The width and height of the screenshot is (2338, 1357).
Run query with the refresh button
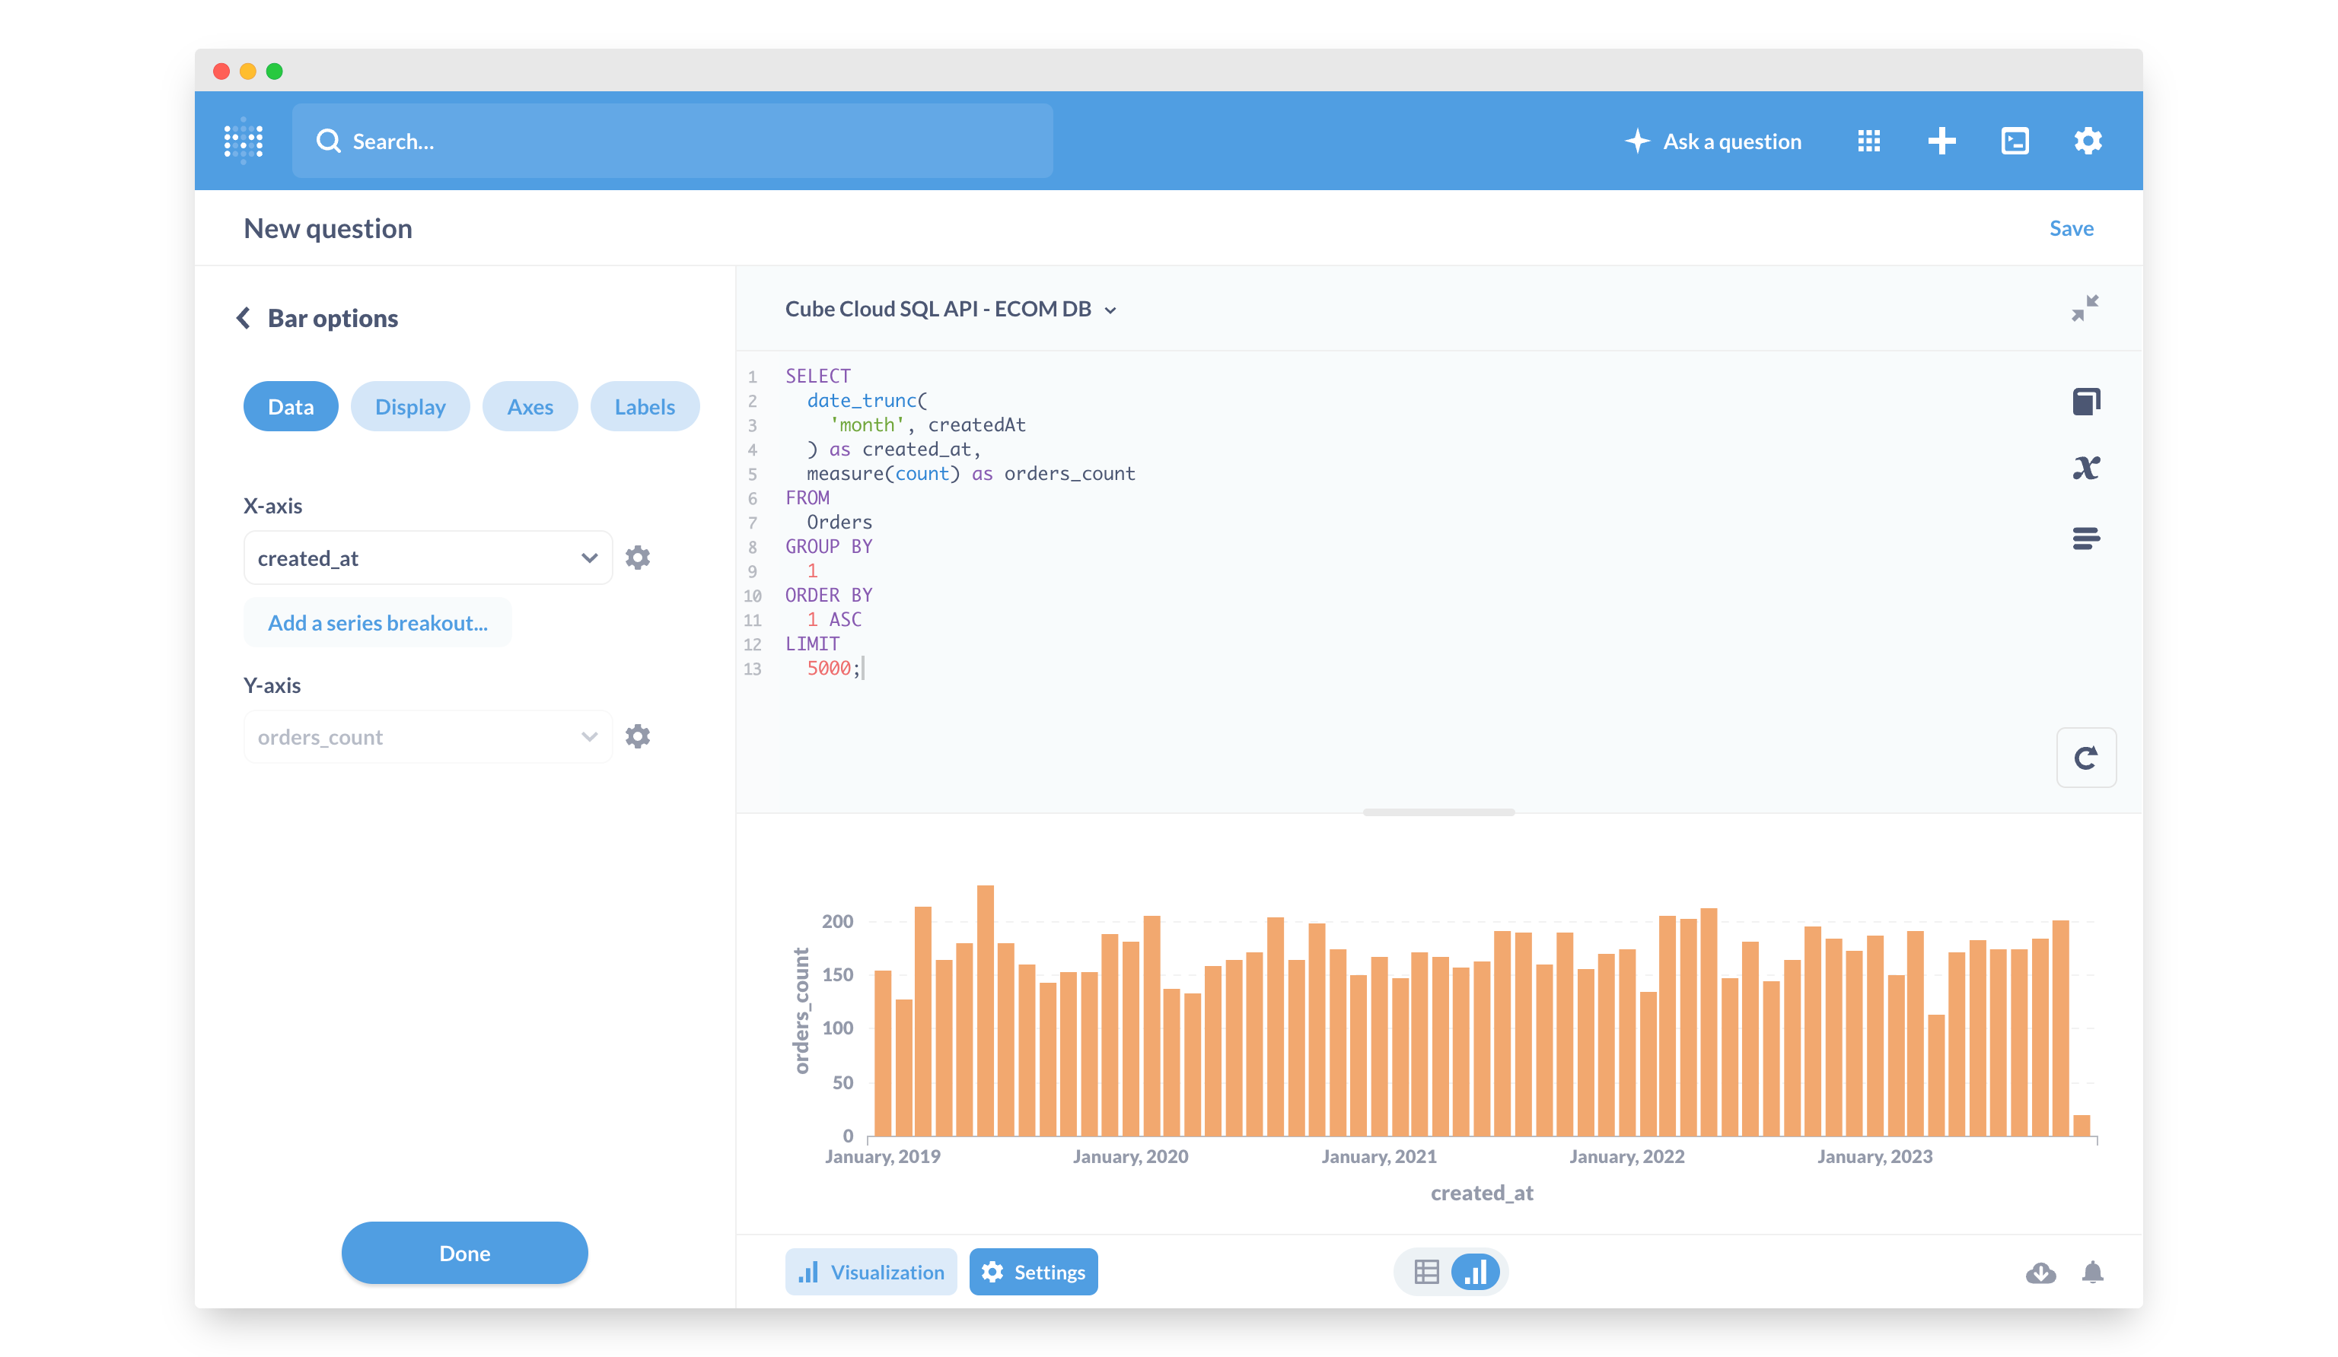(x=2085, y=758)
